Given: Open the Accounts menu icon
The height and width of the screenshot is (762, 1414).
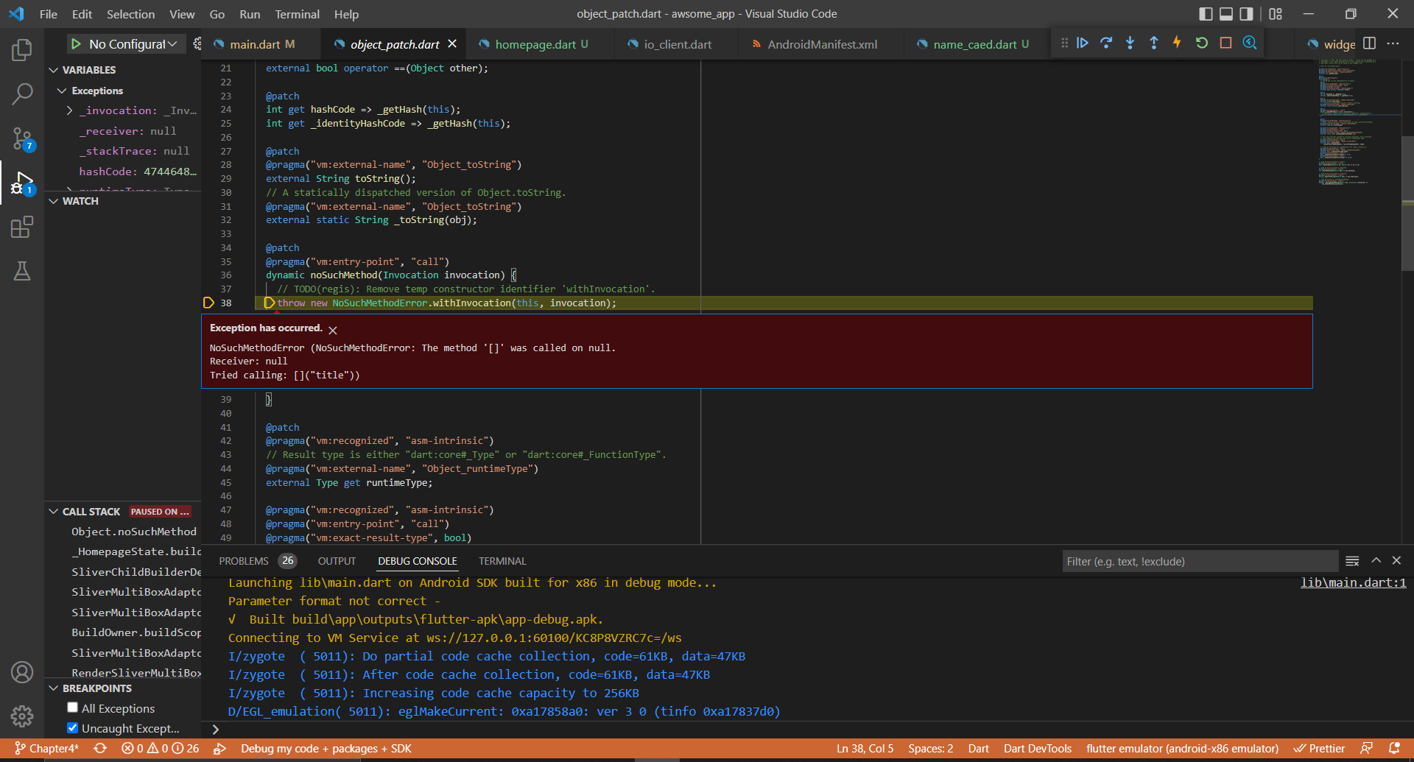Looking at the screenshot, I should pyautogui.click(x=22, y=672).
